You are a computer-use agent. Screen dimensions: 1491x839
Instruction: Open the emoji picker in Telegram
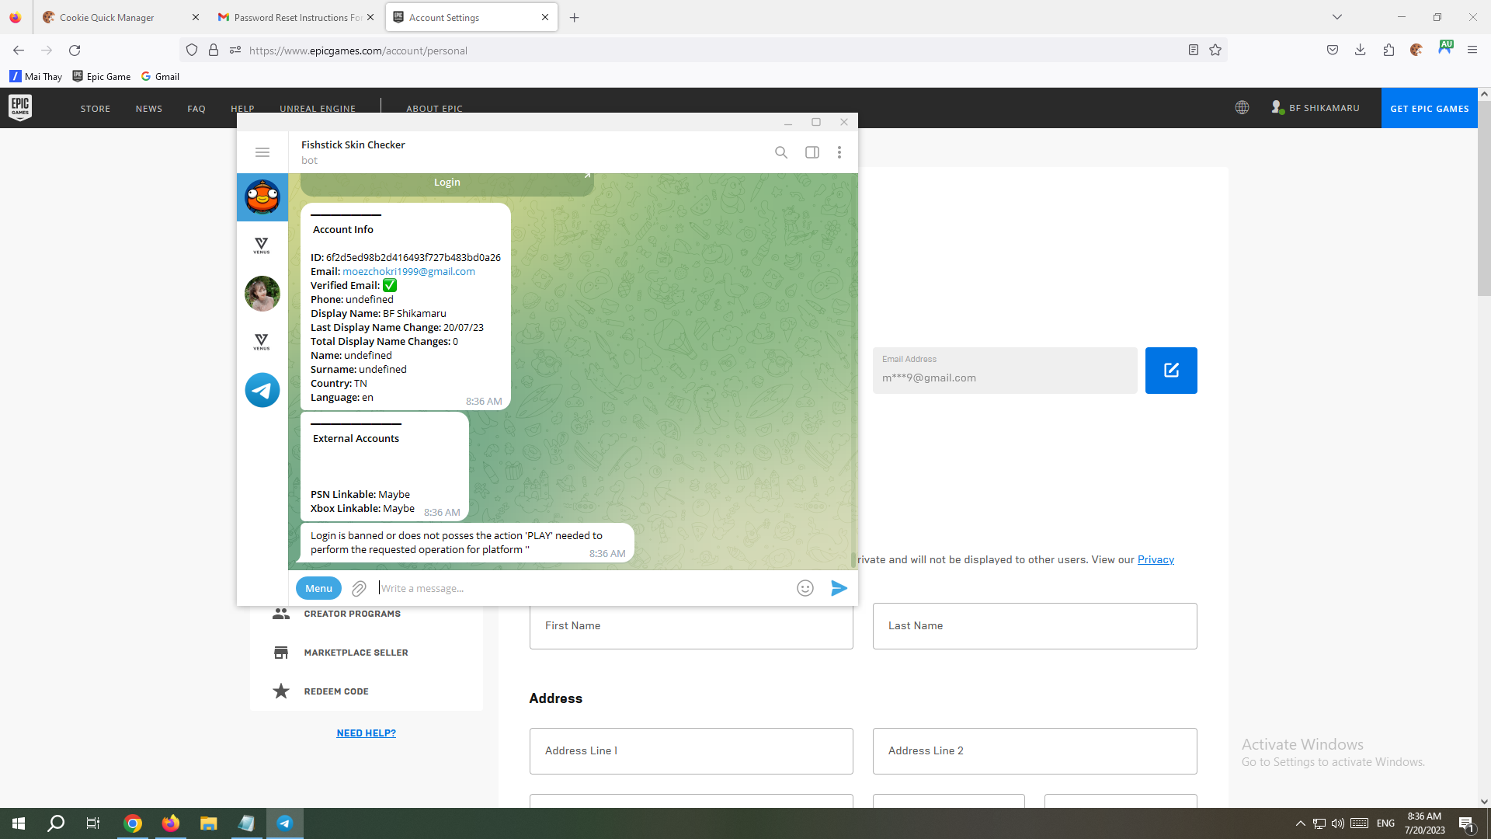click(805, 588)
